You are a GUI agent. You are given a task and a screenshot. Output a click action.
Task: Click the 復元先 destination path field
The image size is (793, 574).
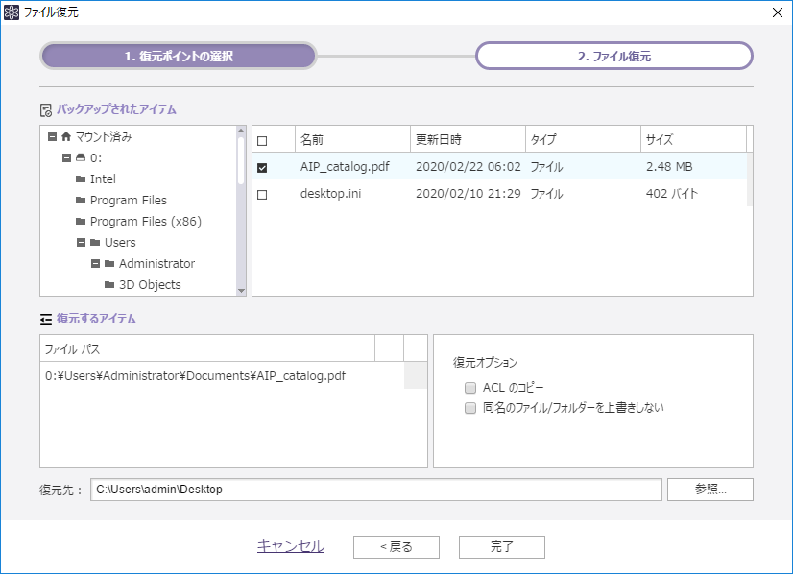(375, 490)
